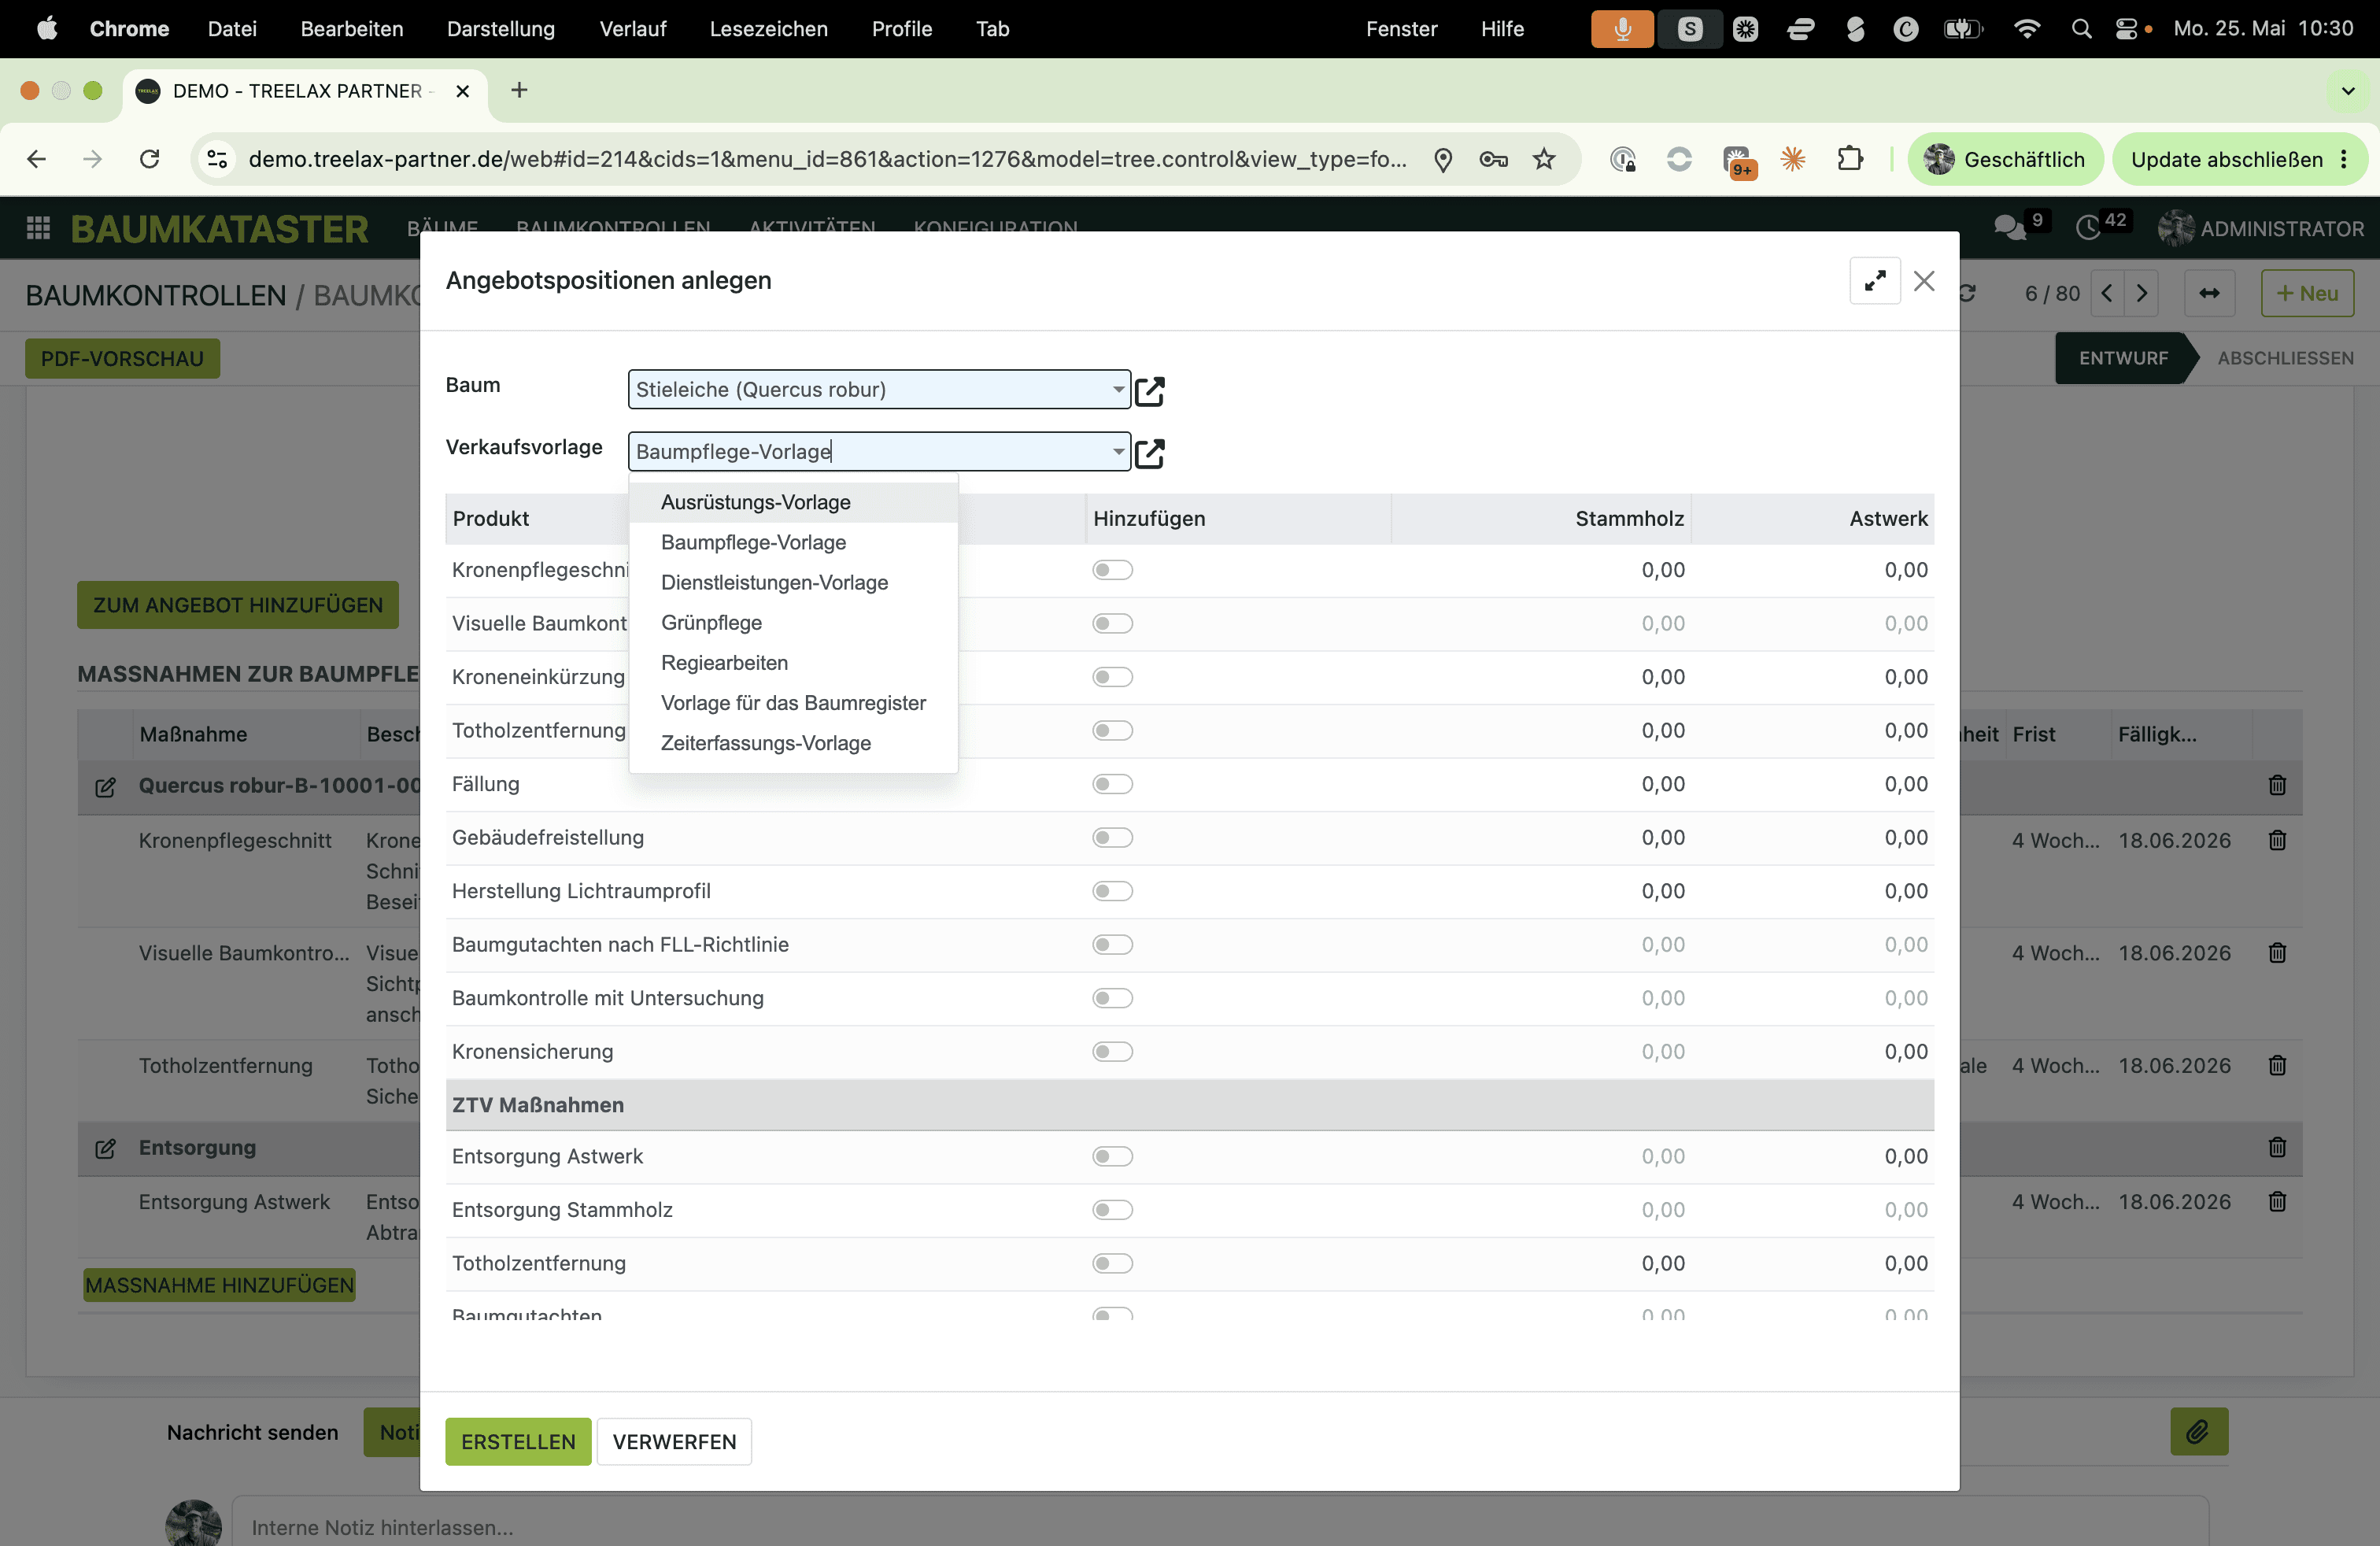Select Regiearbeiten option
The image size is (2380, 1546).
pos(793,662)
